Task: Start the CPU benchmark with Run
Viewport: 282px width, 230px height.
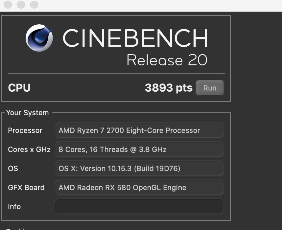Action: tap(210, 88)
